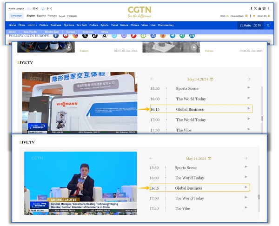Viewport: 279px width, 226px height.
Task: Play The Vibe in the upper Live TV schedule
Action: point(249,129)
